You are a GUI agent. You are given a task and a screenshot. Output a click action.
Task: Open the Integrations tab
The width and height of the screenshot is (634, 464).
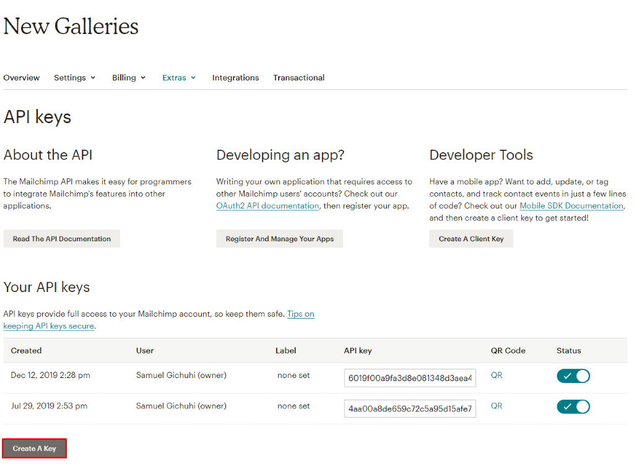(x=235, y=77)
